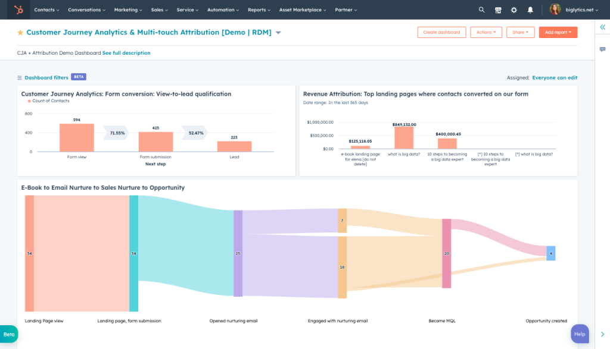
Task: Open dashboard comments in the right sidebar
Action: 603,50
